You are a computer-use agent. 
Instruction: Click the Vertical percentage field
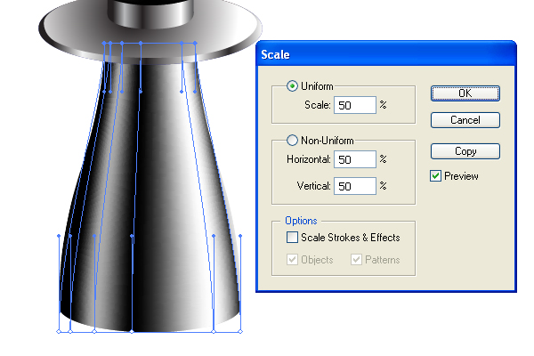[x=355, y=186]
